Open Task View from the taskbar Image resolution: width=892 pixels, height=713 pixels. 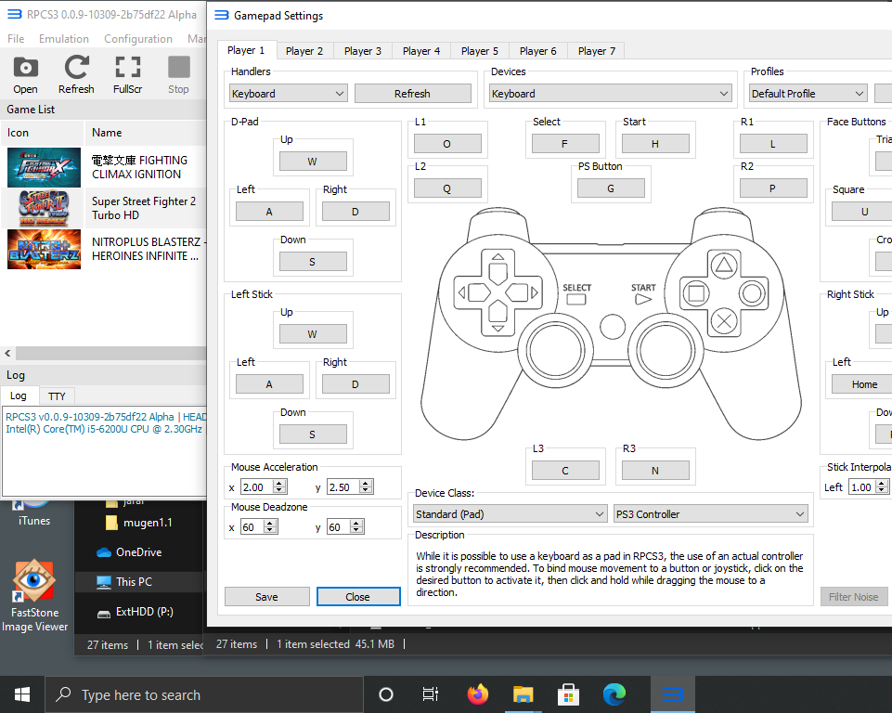click(x=431, y=694)
